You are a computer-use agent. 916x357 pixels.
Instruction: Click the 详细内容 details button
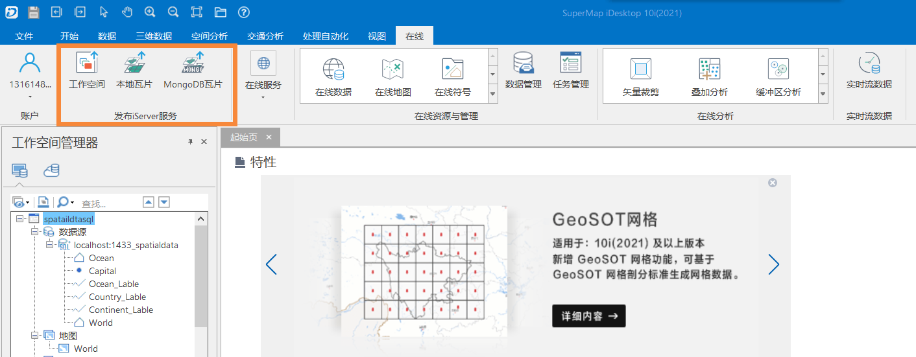[x=589, y=316]
